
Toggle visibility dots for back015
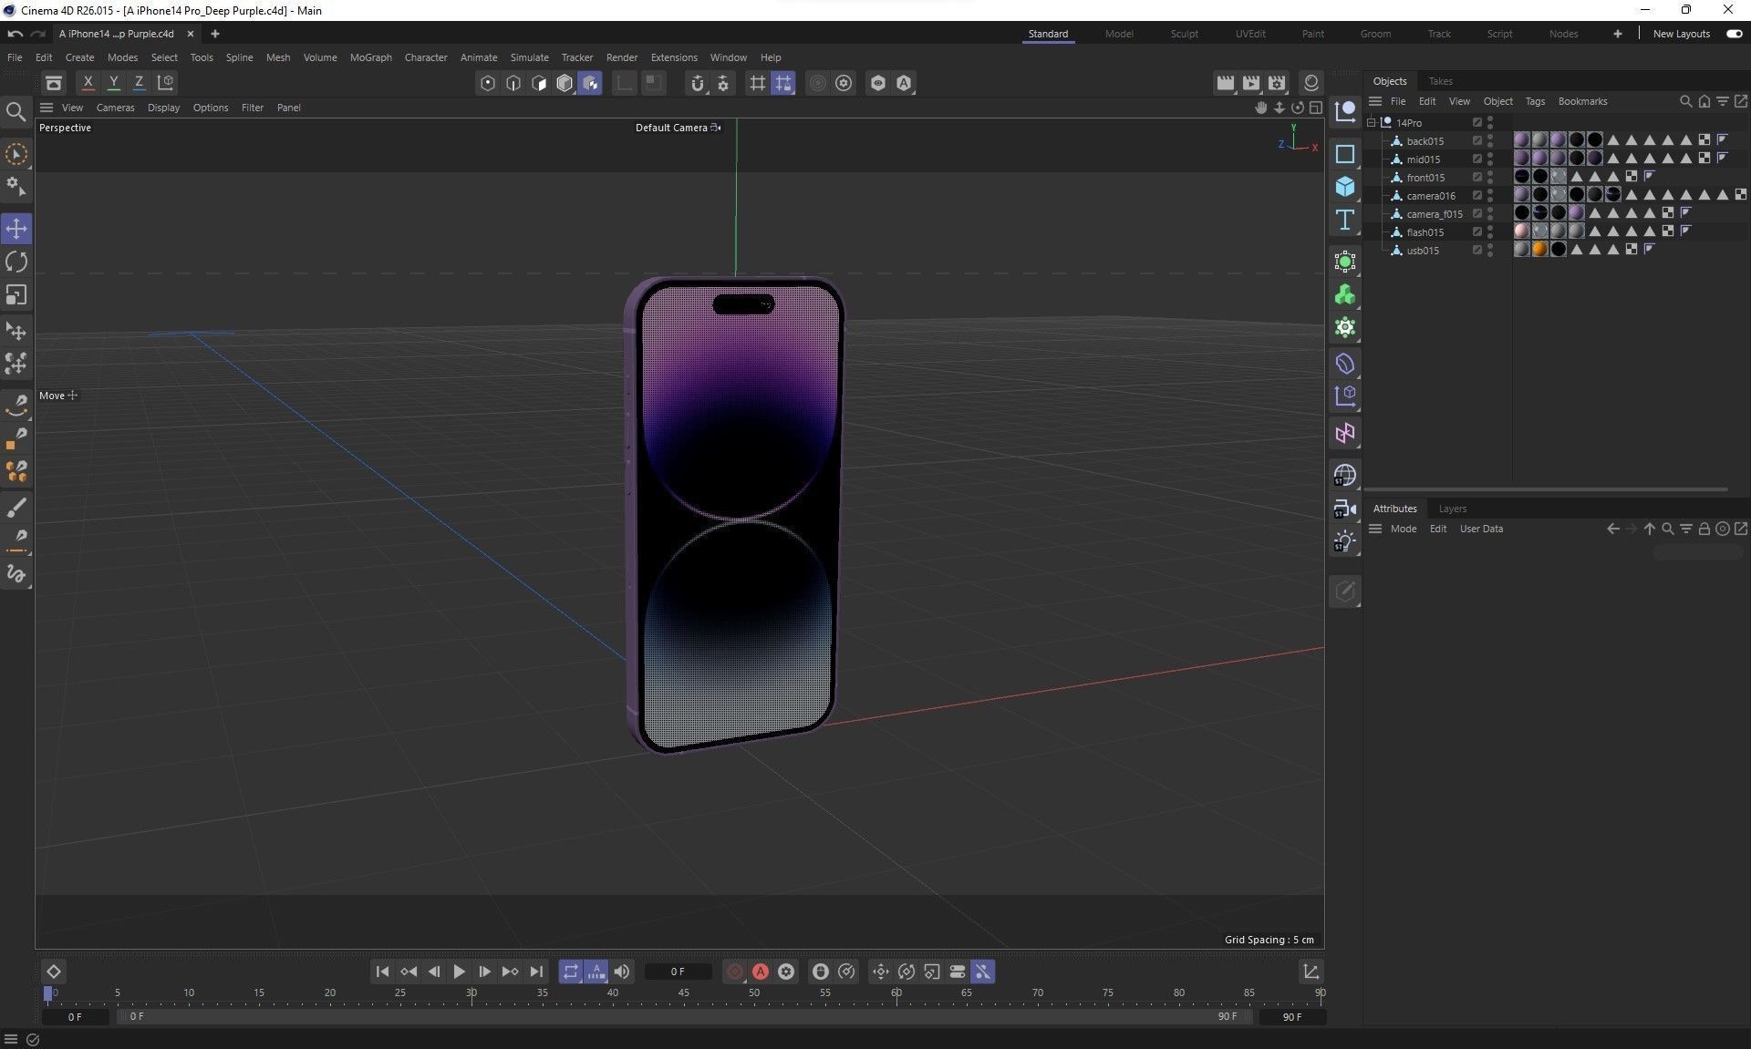click(x=1490, y=141)
